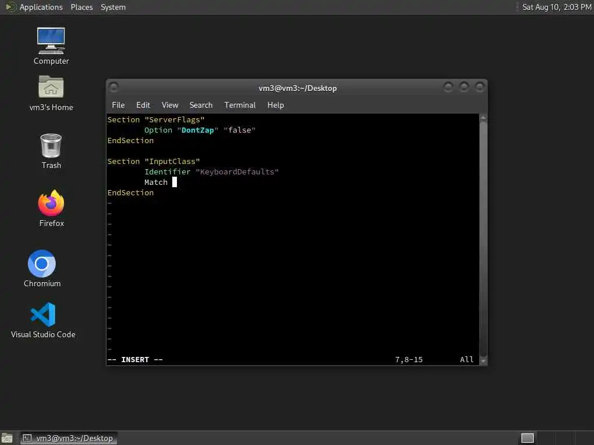Open the terminal Search menu
The image size is (594, 445).
click(201, 105)
